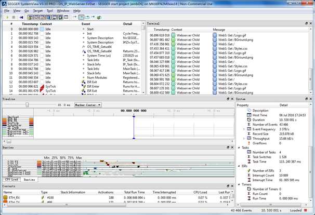Toggle the Log view toolbar button
Image resolution: width=315 pixels, height=215 pixels.
point(66,17)
